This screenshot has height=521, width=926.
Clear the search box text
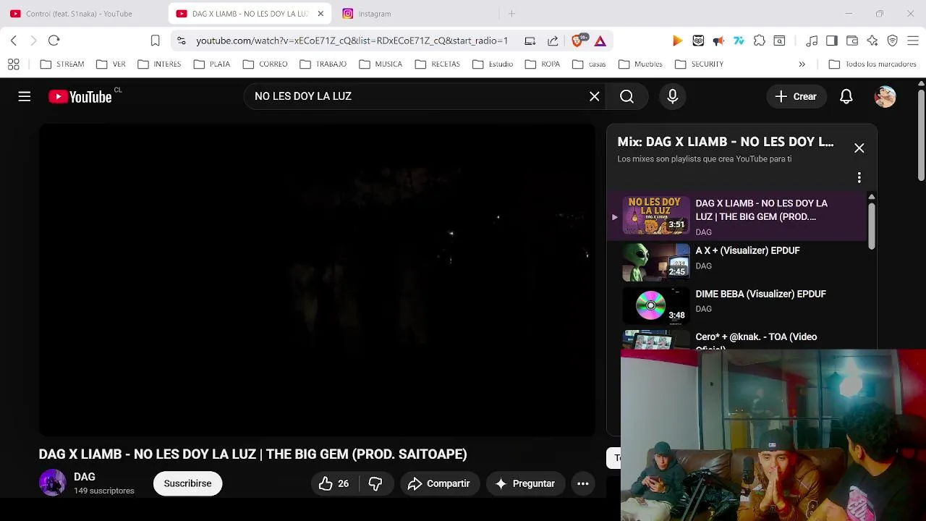point(595,96)
